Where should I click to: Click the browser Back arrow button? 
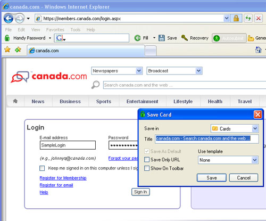(9, 18)
